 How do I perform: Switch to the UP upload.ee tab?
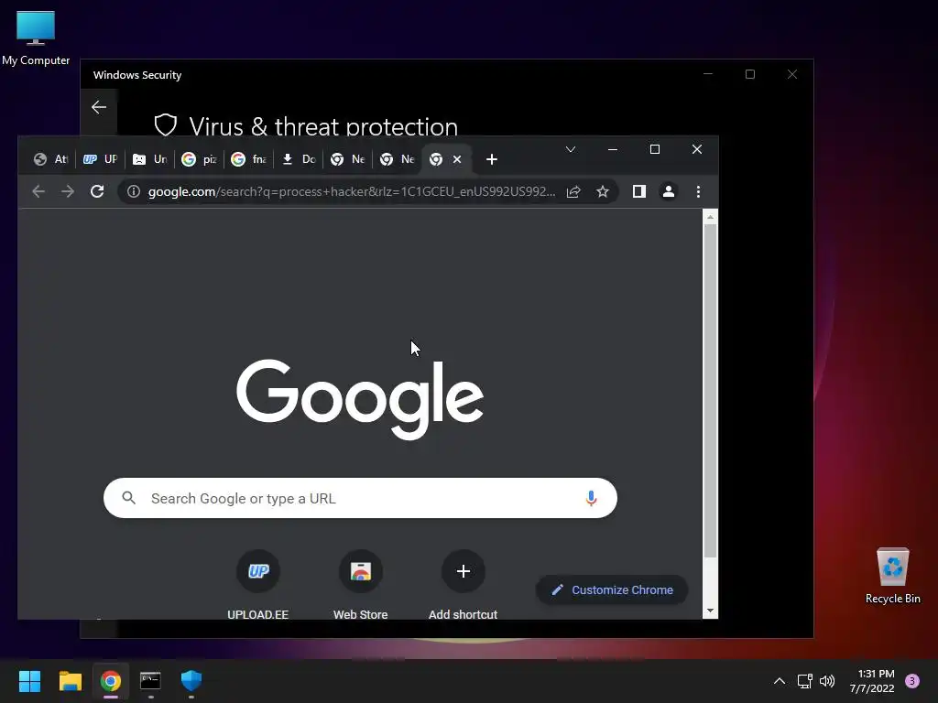pos(100,159)
